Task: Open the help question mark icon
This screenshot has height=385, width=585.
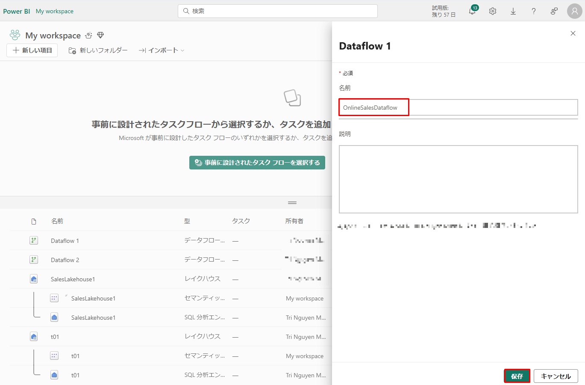Action: click(534, 12)
